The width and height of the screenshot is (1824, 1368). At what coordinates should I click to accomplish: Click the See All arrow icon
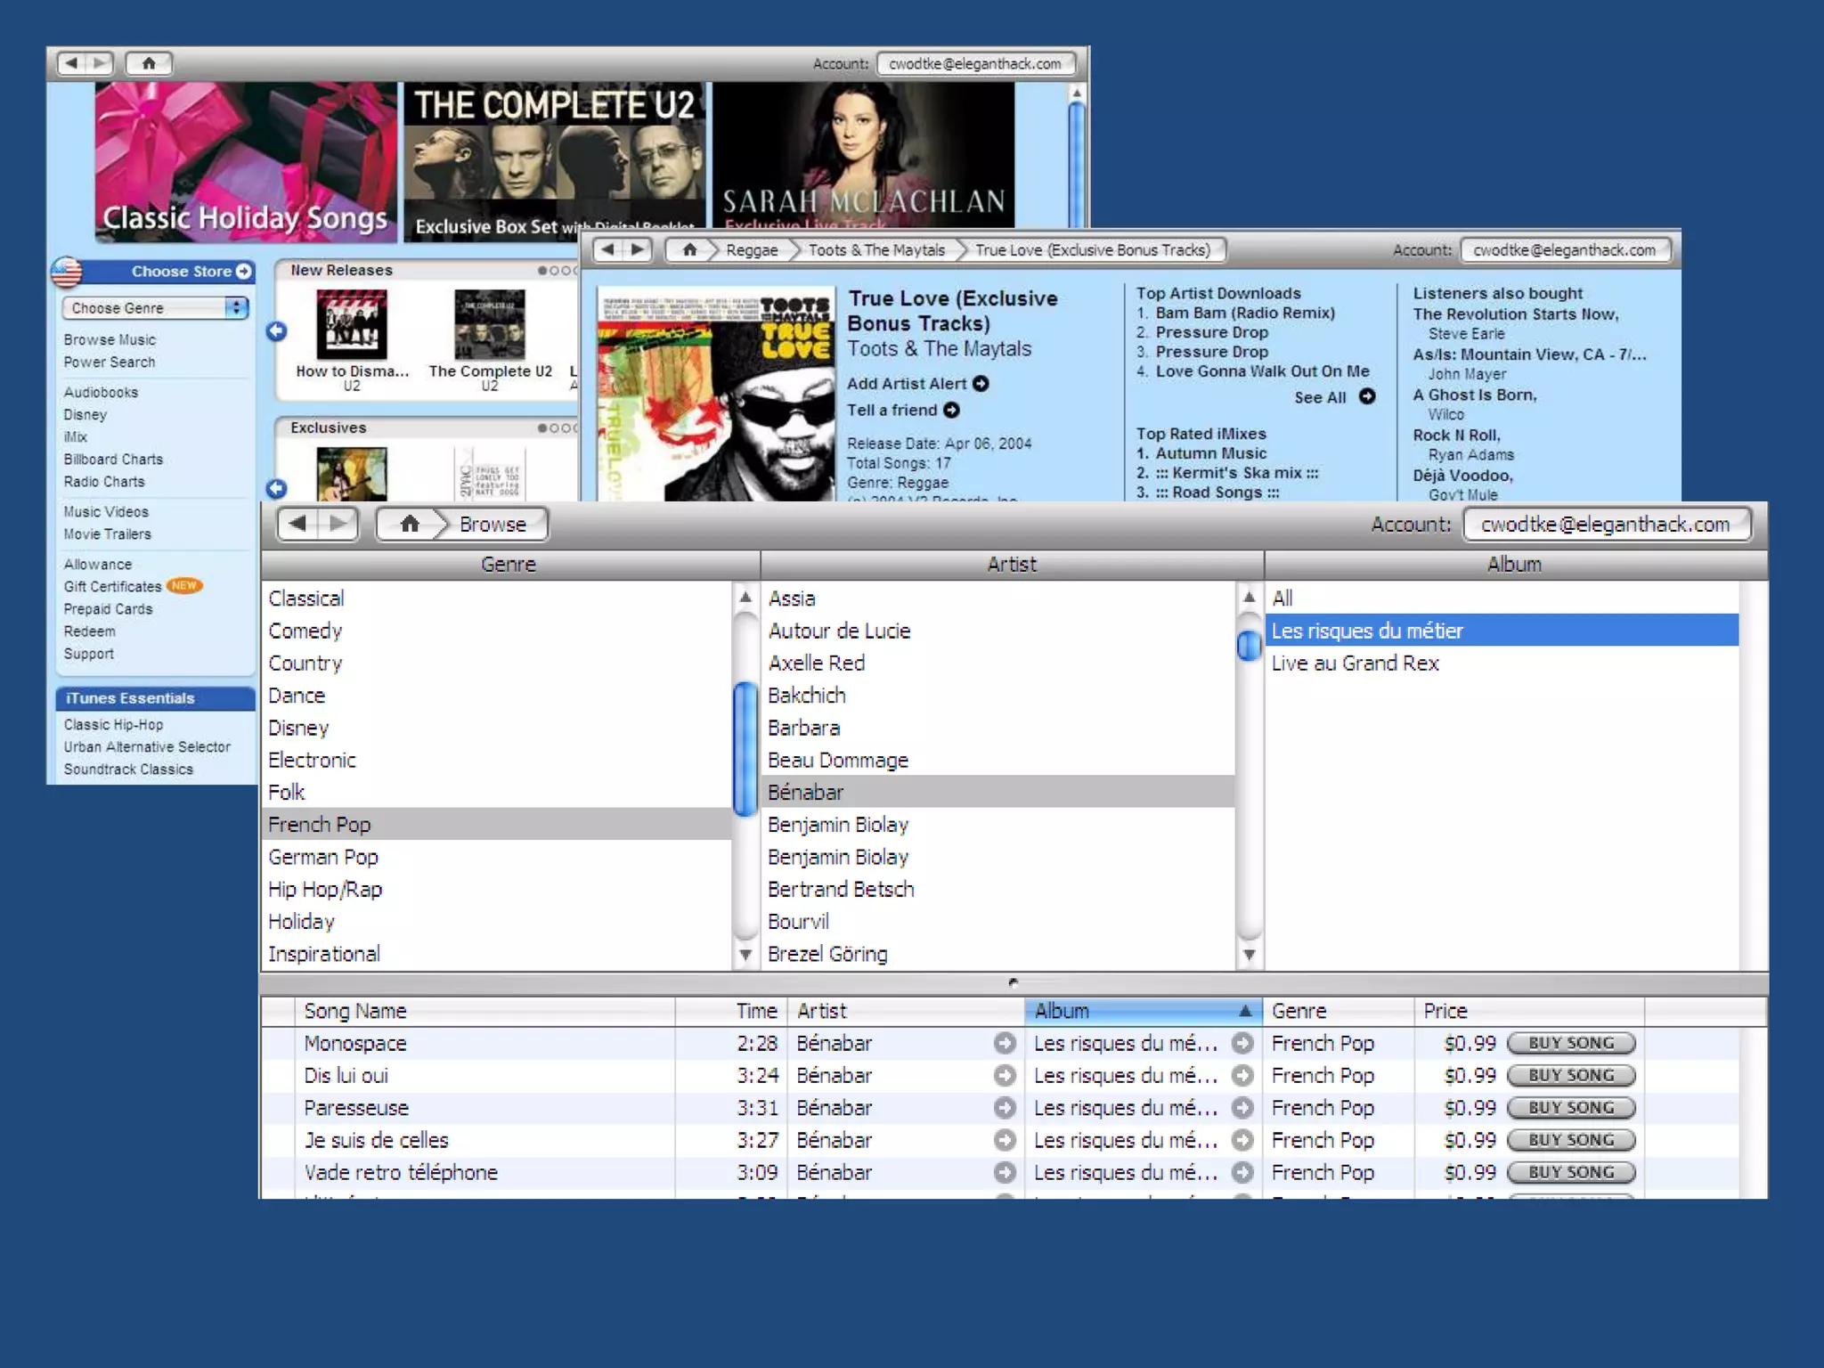(1367, 397)
